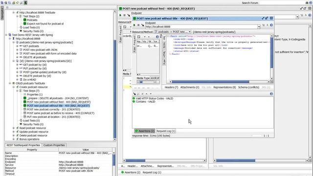Click the add assertion icon in assertions toolbar
Image resolution: width=313 pixels, height=176 pixels.
point(134,94)
